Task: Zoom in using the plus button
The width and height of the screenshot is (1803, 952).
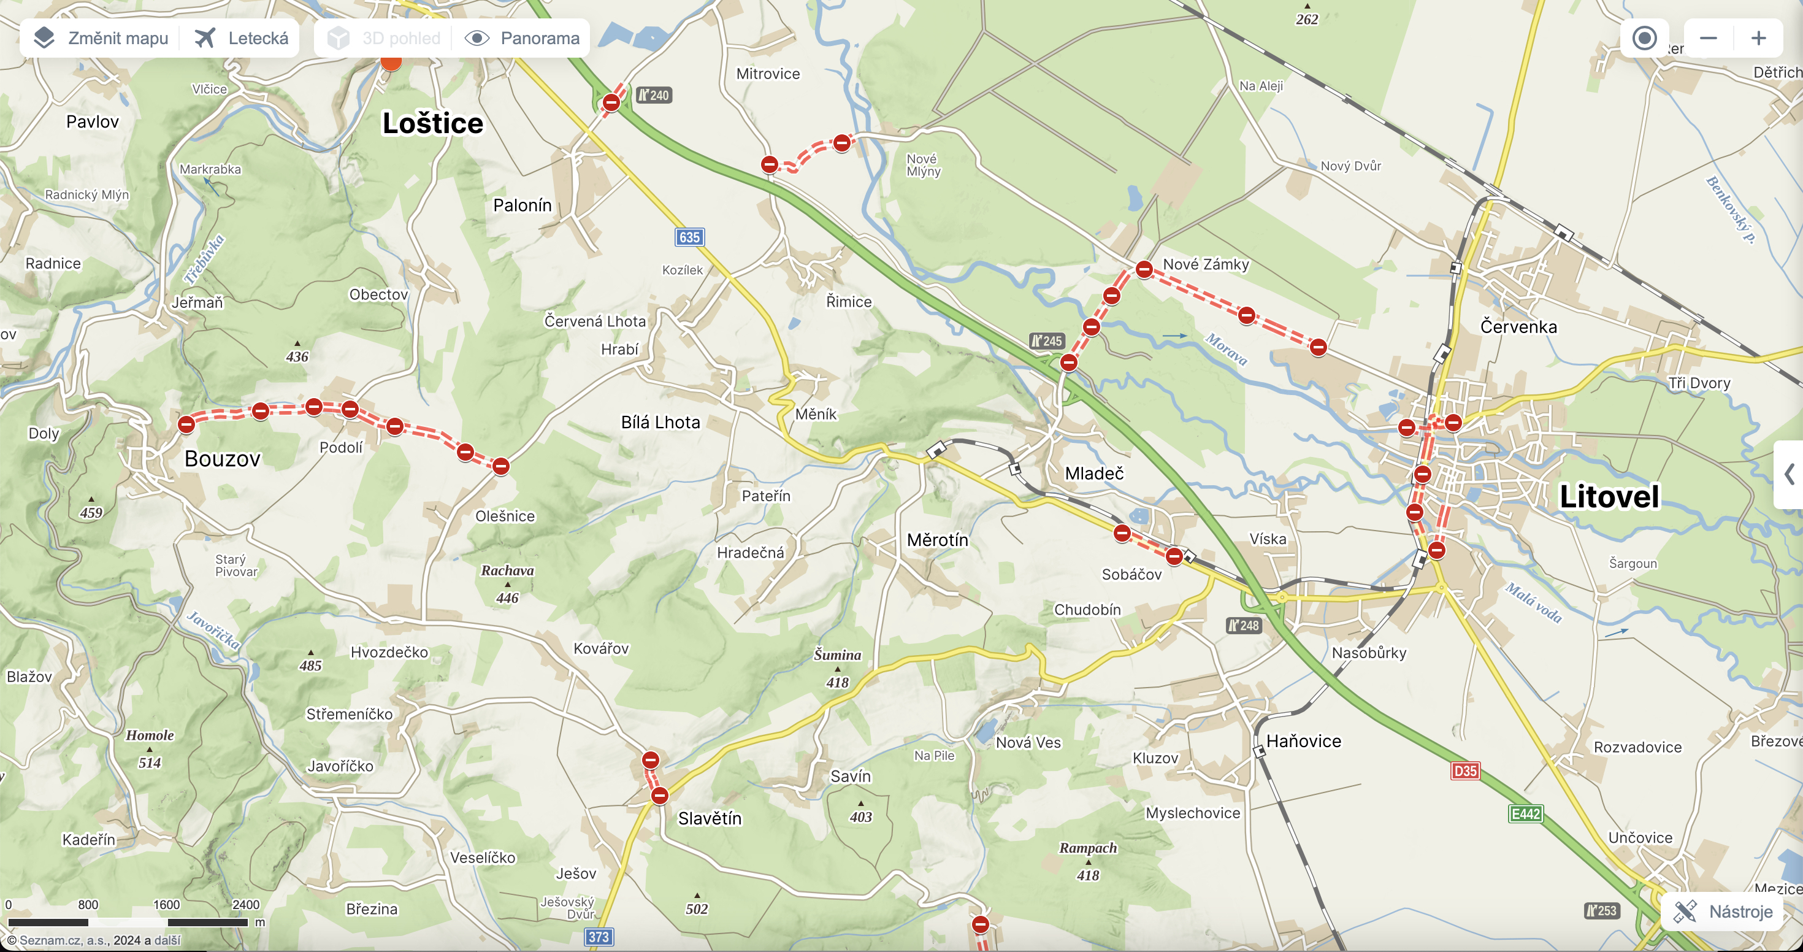Action: 1759,38
